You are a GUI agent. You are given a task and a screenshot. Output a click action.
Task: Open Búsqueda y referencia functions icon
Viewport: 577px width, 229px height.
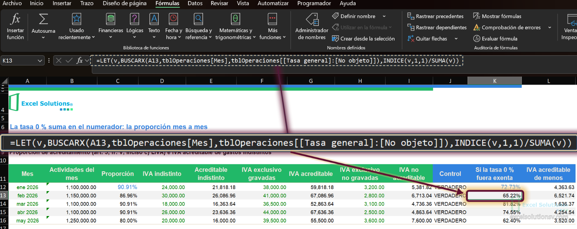198,19
